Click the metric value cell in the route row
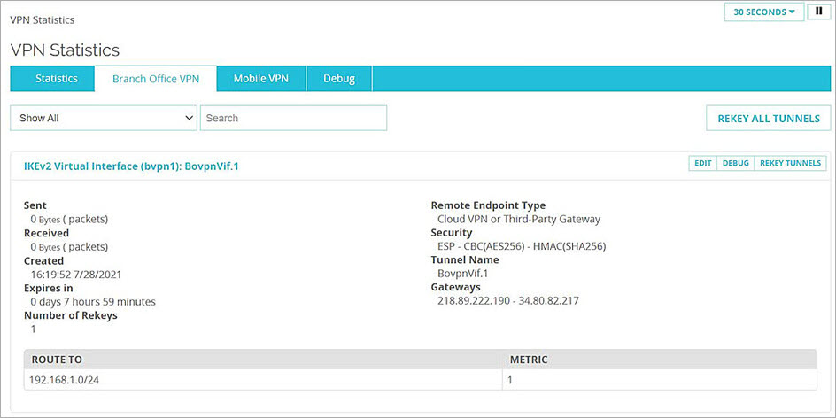 coord(512,379)
